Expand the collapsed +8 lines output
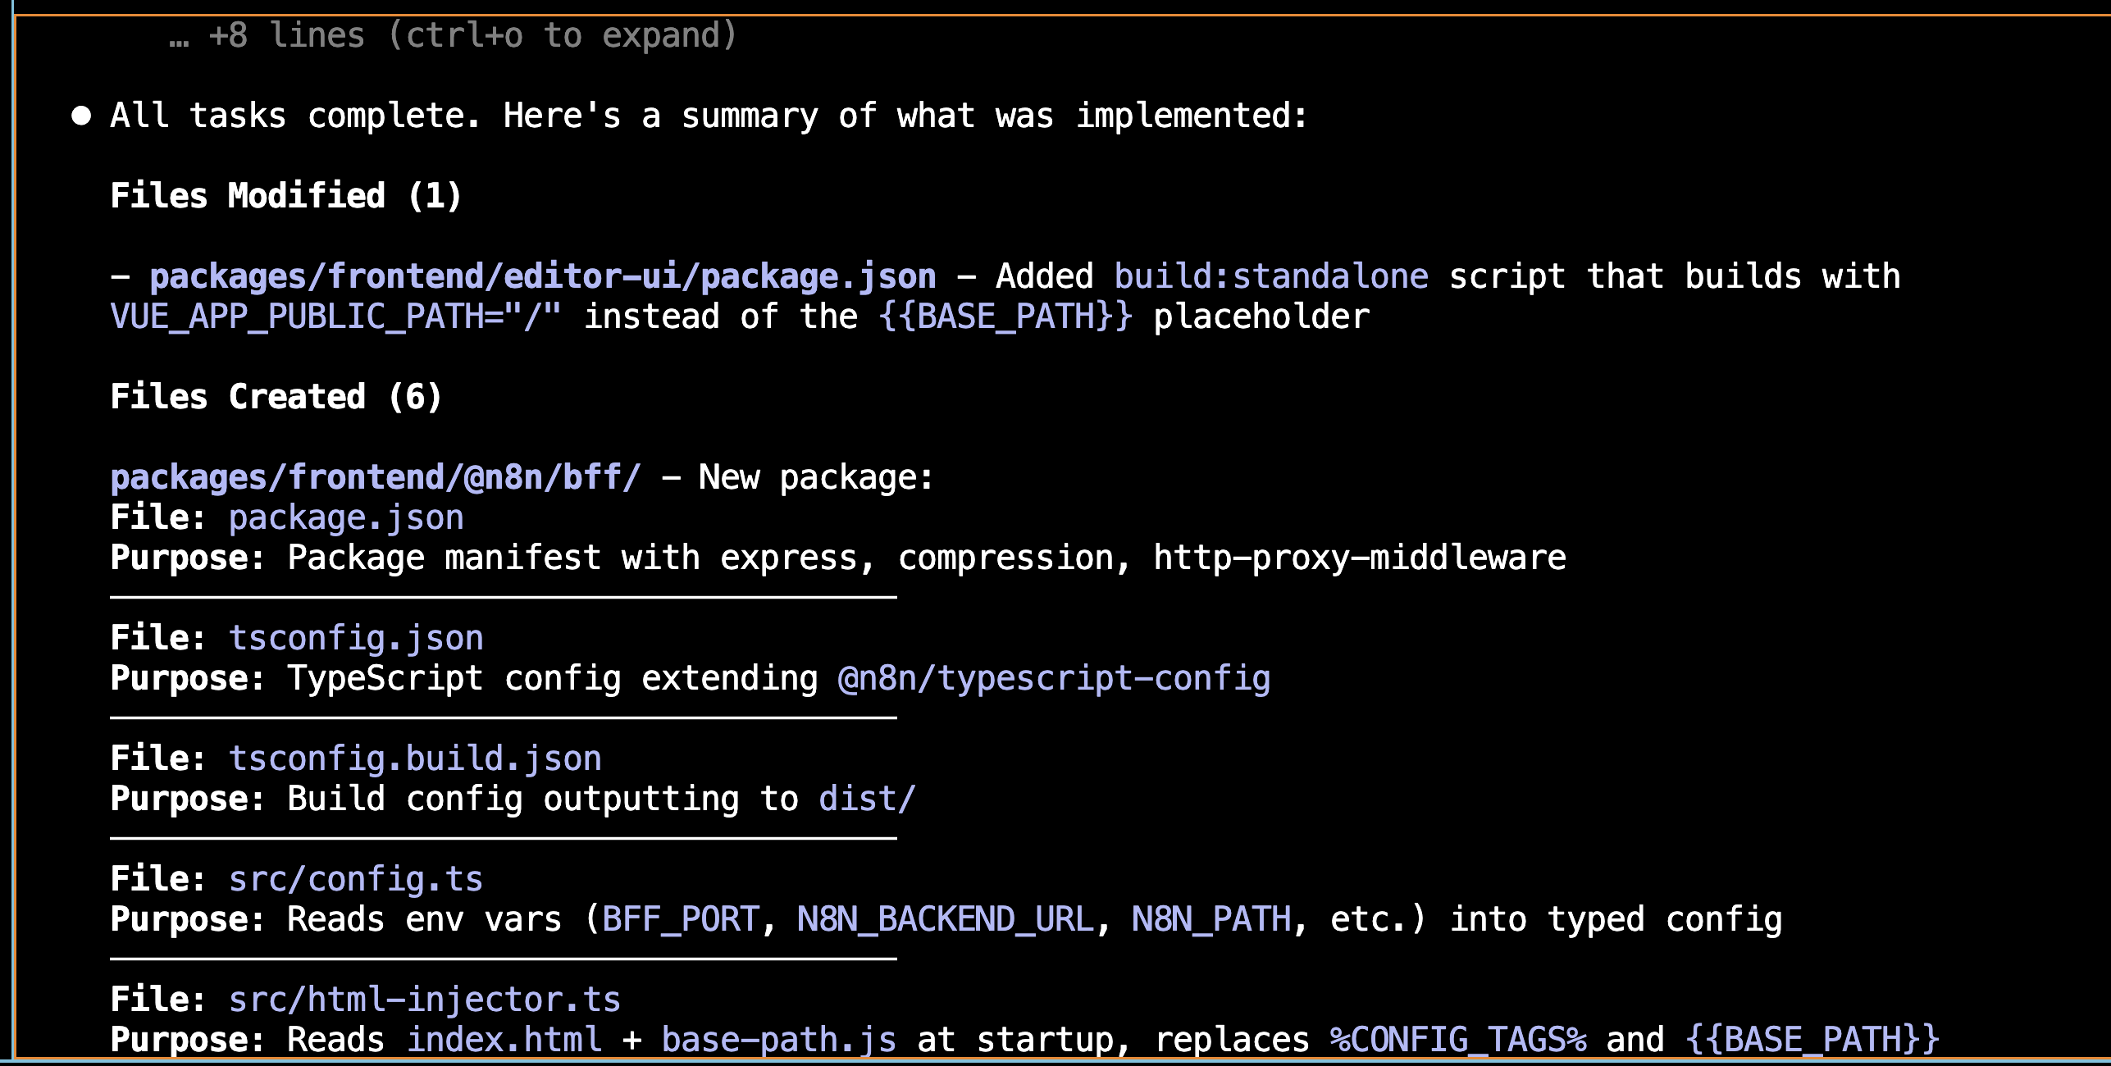Image resolution: width=2111 pixels, height=1066 pixels. click(x=453, y=35)
